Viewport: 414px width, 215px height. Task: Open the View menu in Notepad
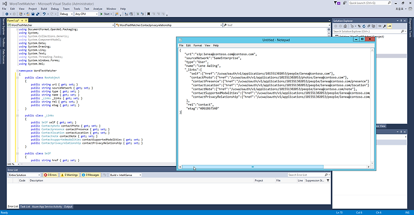click(x=208, y=45)
